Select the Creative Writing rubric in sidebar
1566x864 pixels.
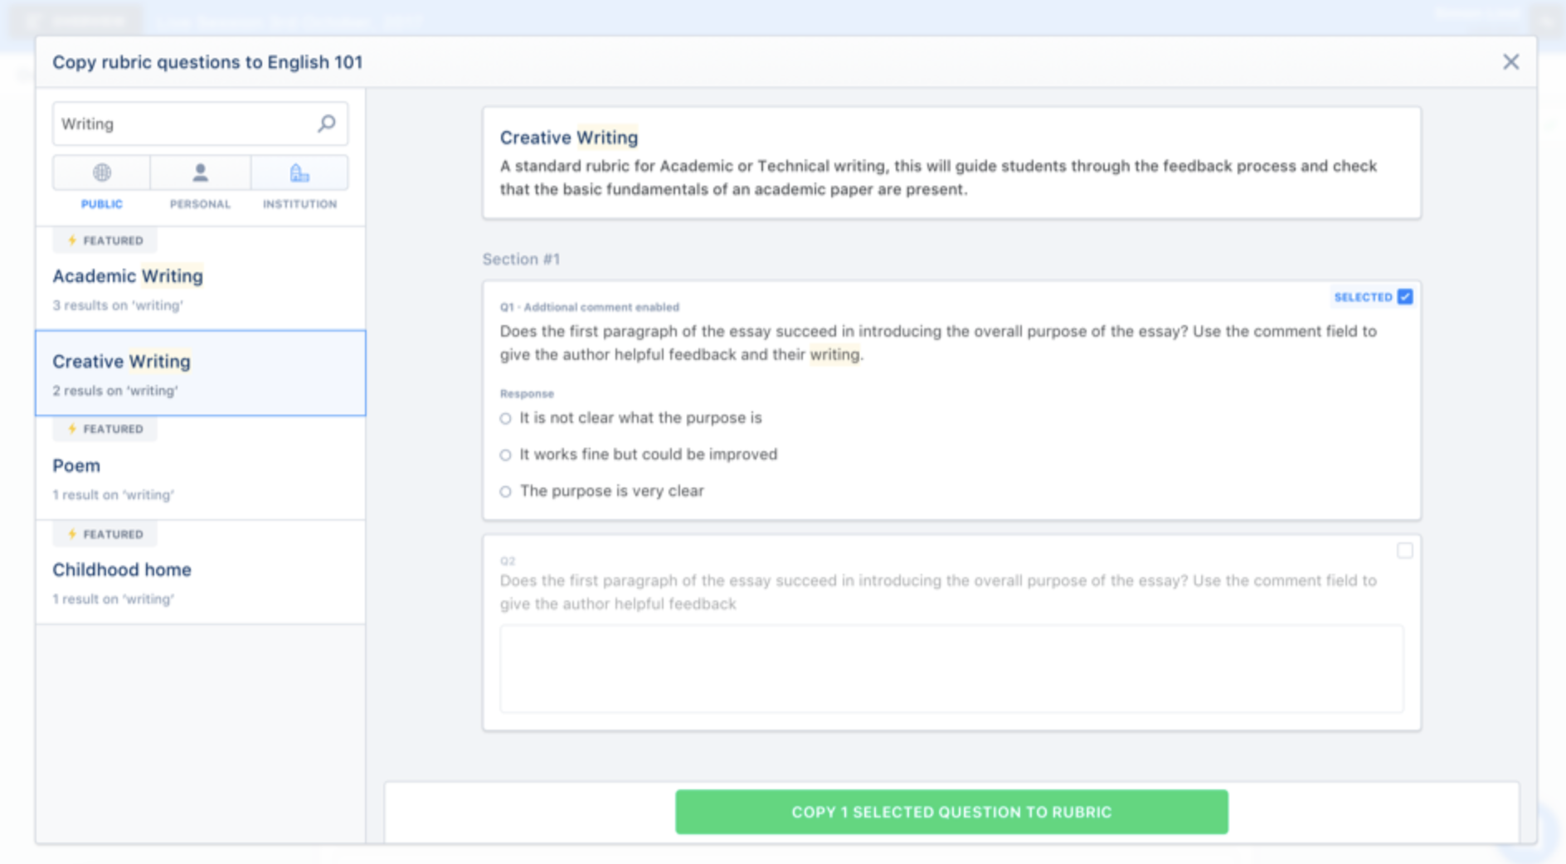[x=121, y=361]
